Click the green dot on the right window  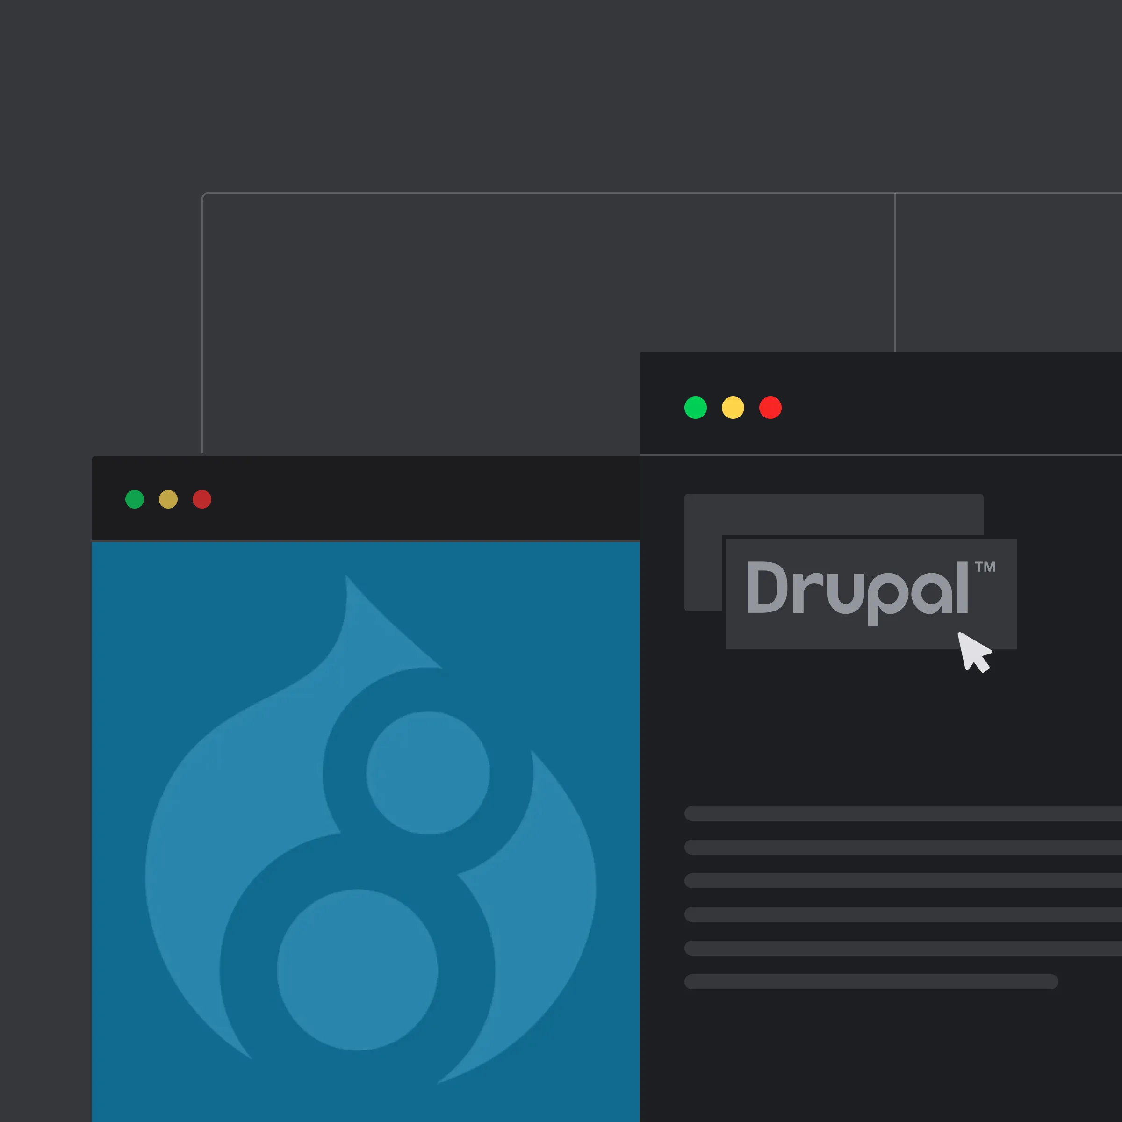(695, 408)
